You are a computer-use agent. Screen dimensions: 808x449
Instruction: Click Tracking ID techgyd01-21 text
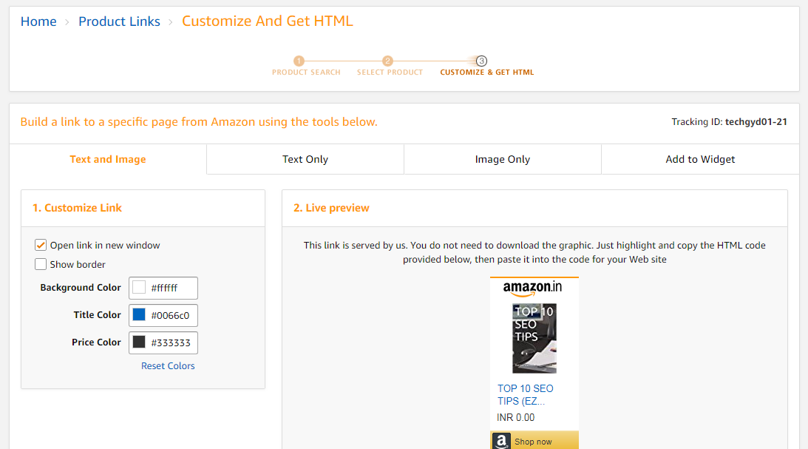tap(729, 122)
